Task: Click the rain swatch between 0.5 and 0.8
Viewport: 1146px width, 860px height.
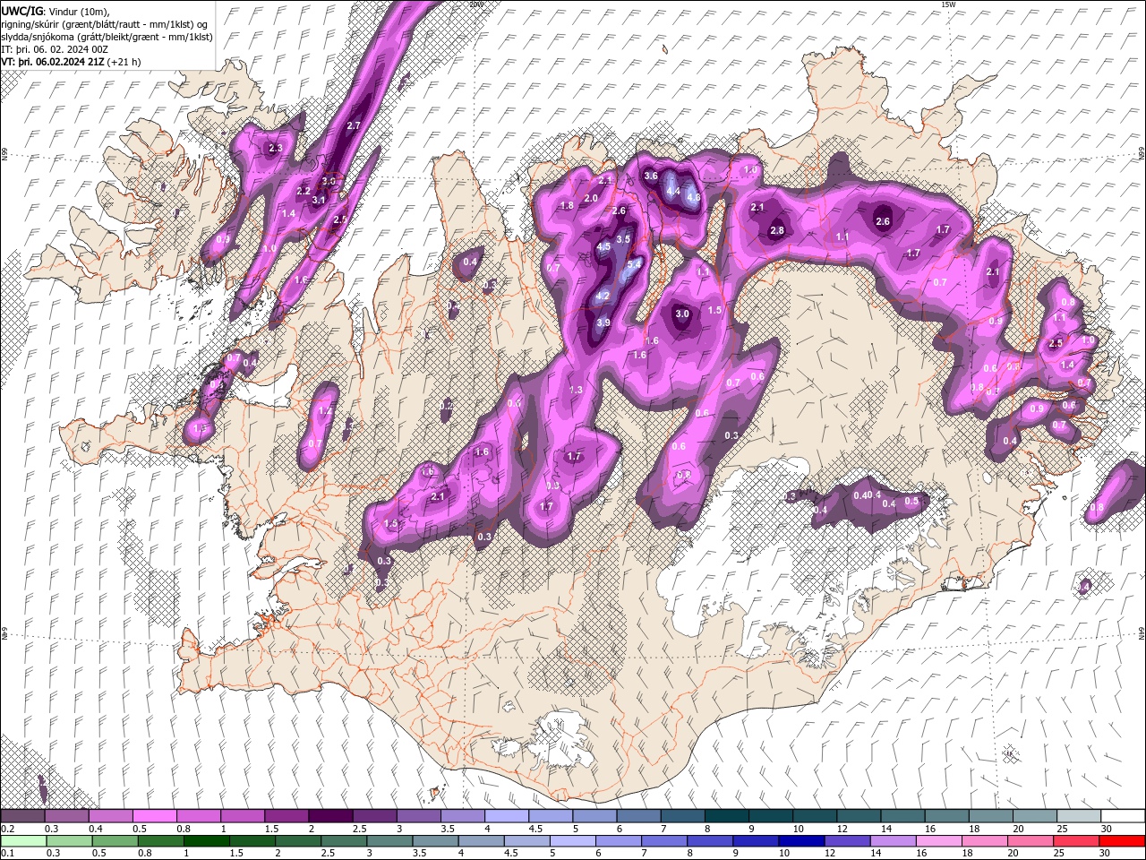Action: pos(115,840)
